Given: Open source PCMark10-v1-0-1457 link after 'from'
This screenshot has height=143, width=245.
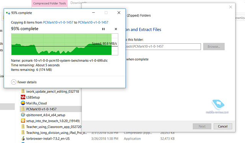Looking at the screenshot, I should click(58, 22).
